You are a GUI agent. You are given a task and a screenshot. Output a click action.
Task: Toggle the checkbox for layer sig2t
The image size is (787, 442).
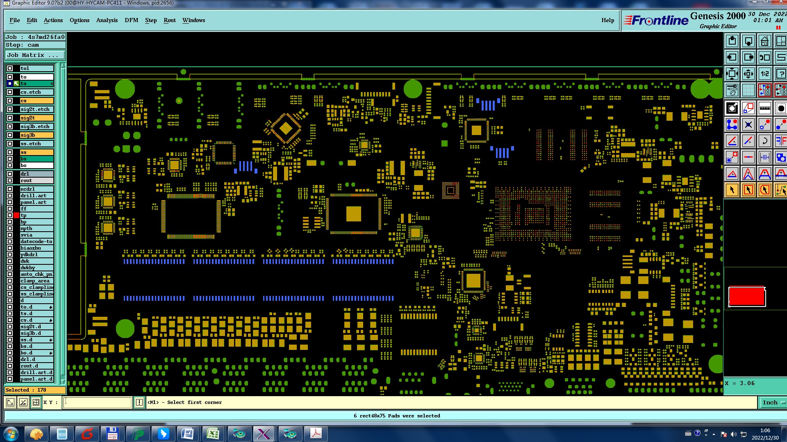pos(10,118)
